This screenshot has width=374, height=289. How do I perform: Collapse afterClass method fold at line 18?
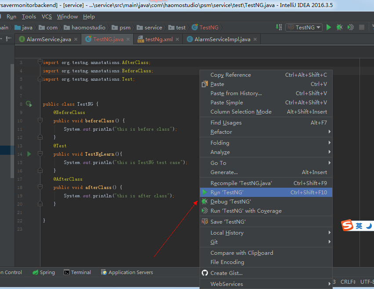(40, 187)
